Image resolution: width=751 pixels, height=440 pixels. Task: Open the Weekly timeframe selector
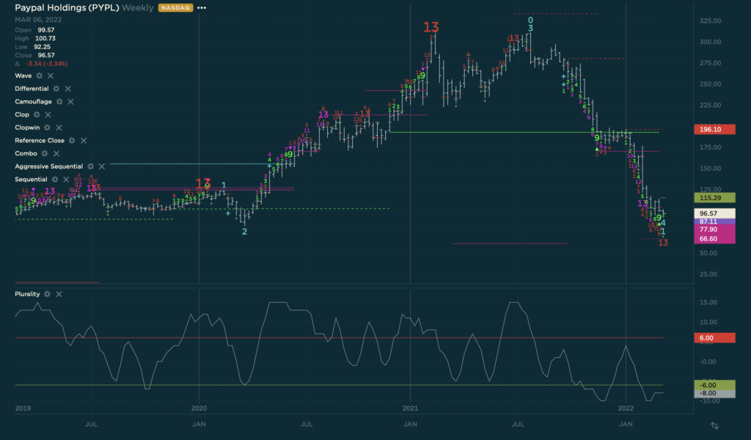coord(137,7)
